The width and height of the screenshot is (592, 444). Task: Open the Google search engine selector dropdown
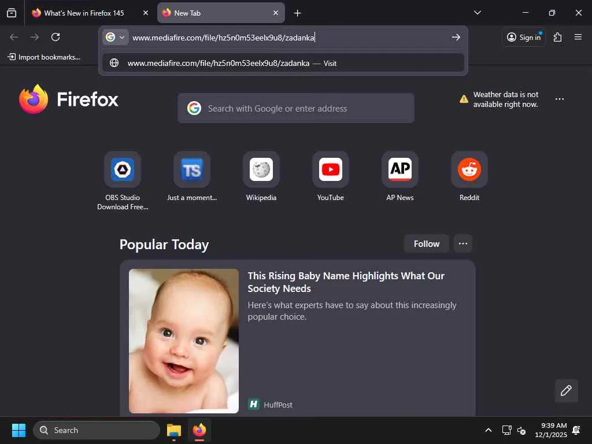[x=115, y=37]
